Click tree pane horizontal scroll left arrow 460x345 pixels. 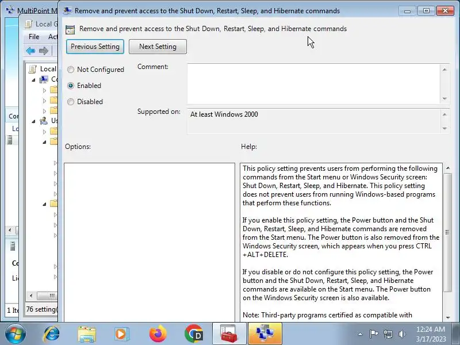31,296
